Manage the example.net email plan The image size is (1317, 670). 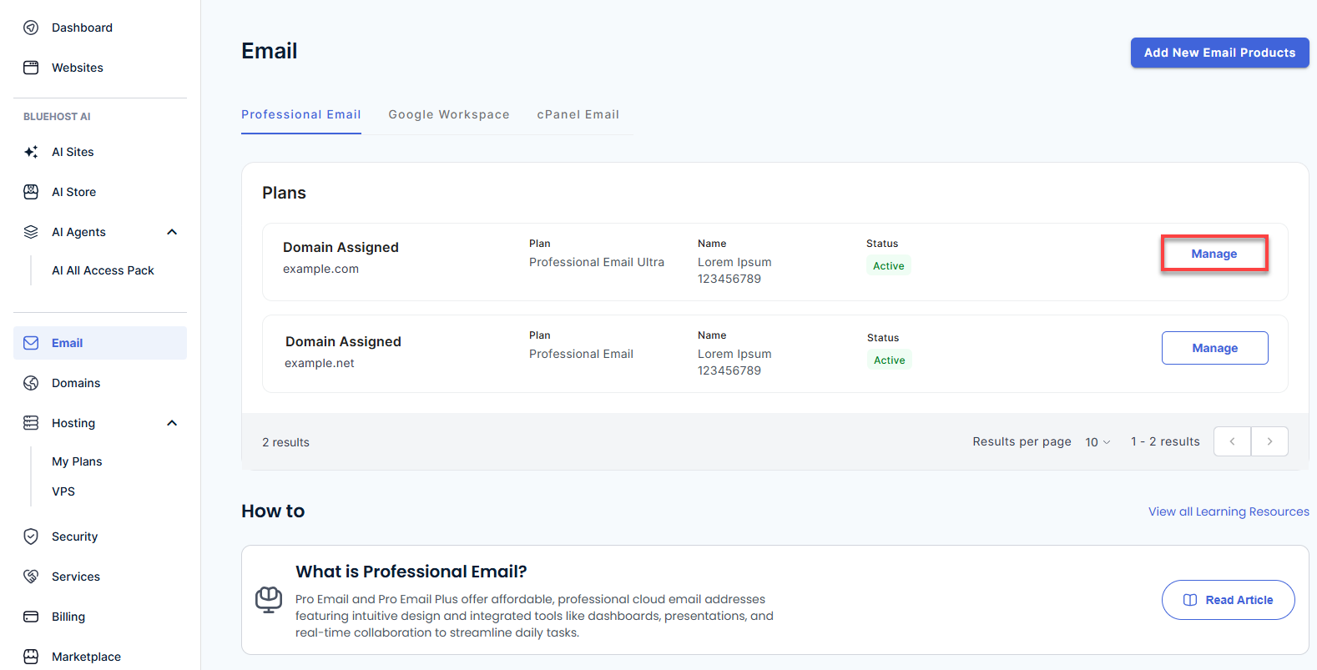tap(1214, 348)
